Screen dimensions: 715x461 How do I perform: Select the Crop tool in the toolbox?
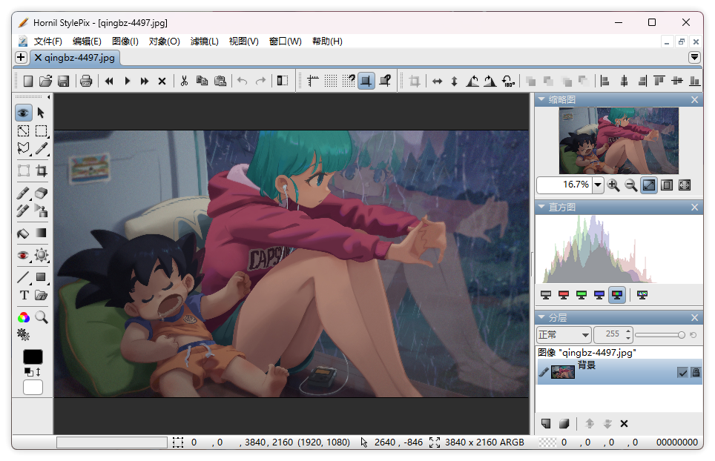coord(42,171)
